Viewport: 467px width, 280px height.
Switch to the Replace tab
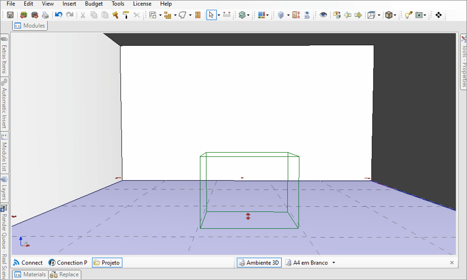pyautogui.click(x=64, y=274)
